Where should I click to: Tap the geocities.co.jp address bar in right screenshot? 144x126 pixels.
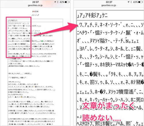tap(109, 5)
